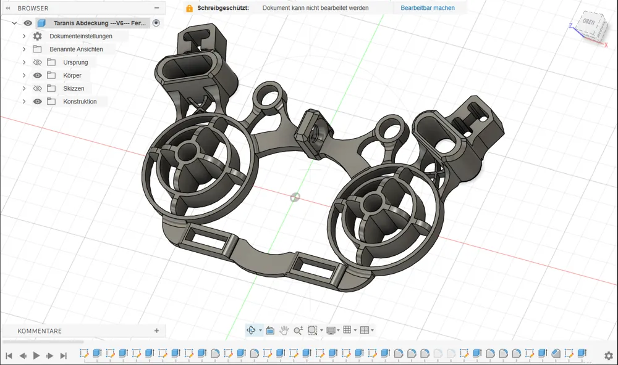Select the Skizzen label
The height and width of the screenshot is (365, 618).
click(74, 88)
